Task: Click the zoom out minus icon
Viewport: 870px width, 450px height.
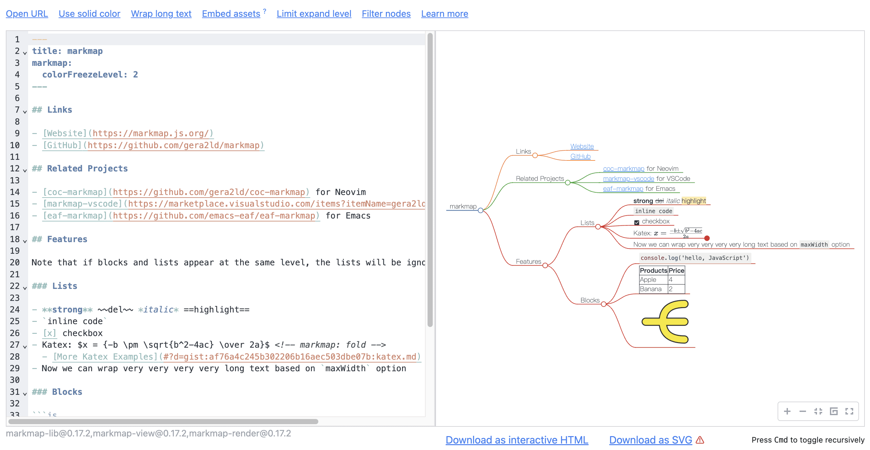Action: [802, 411]
